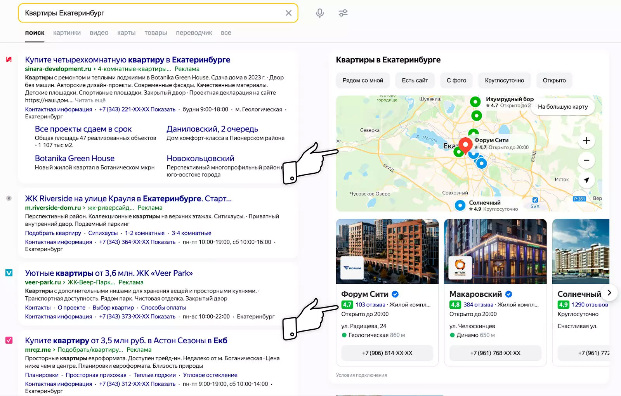This screenshot has height=396, width=621.
Task: Open the товары tab
Action: click(x=156, y=33)
